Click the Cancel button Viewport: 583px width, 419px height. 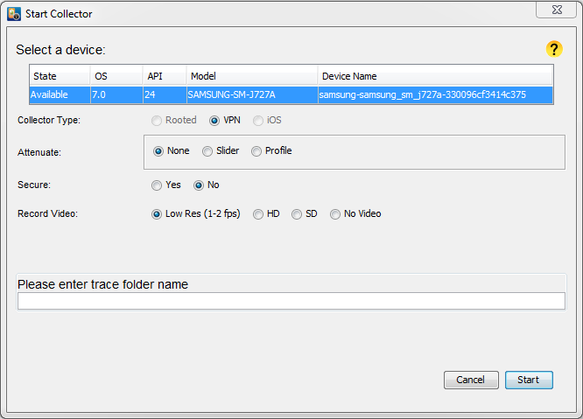pyautogui.click(x=471, y=380)
